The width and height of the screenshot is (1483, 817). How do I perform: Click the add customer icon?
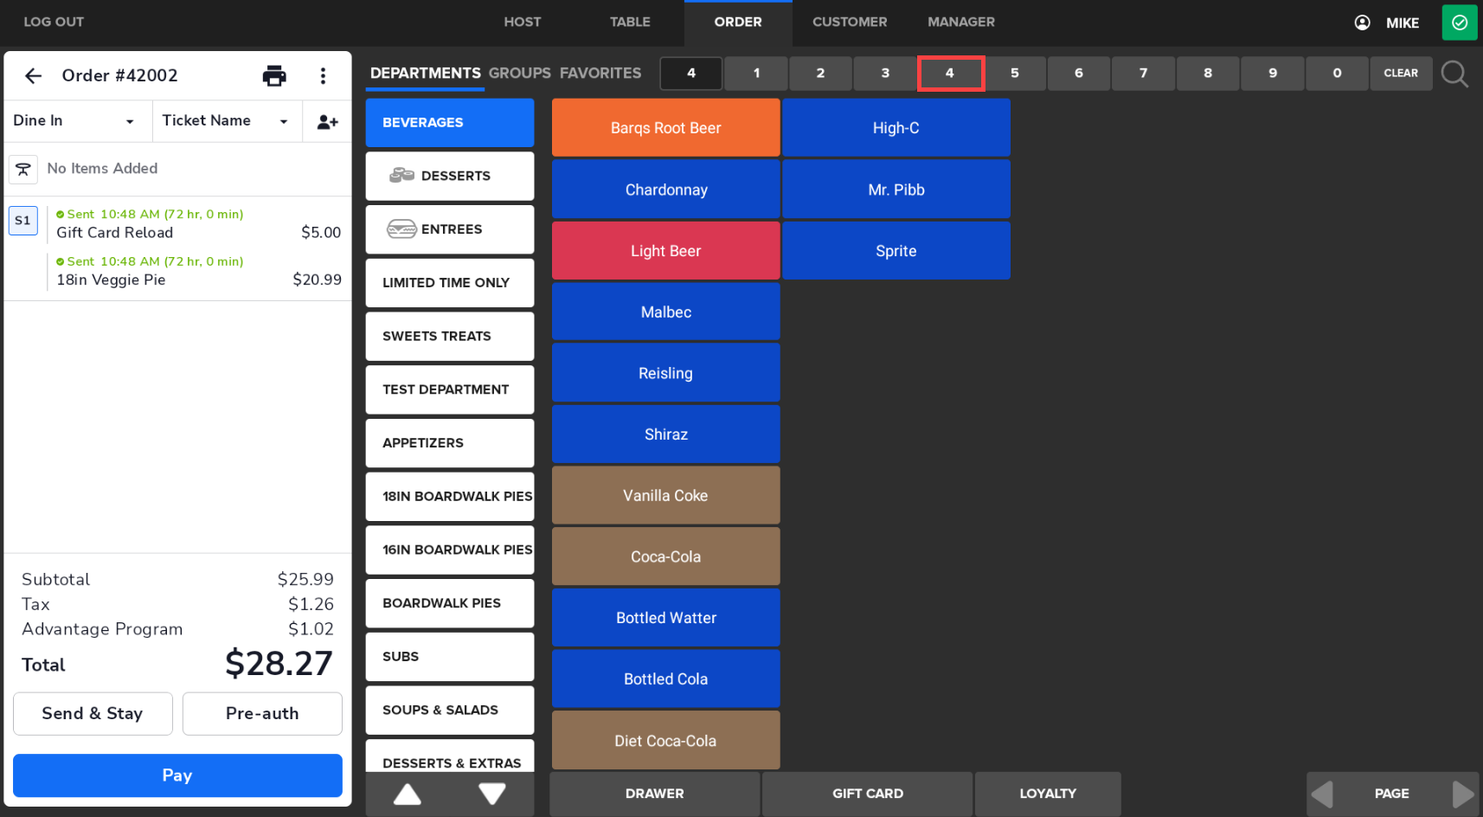point(327,122)
